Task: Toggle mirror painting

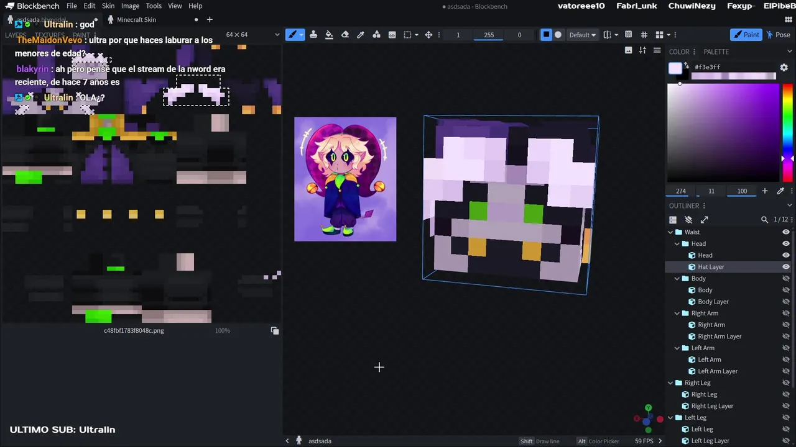Action: (x=608, y=35)
